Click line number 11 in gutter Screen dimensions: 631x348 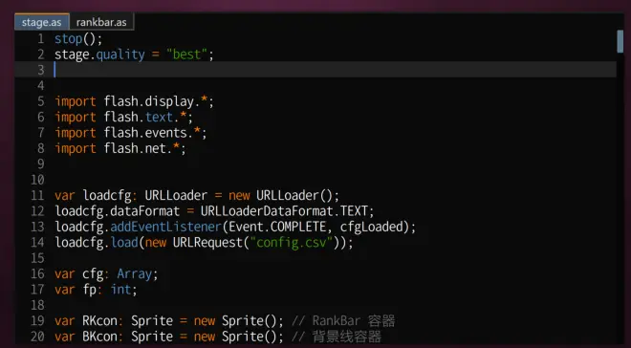[x=37, y=196]
